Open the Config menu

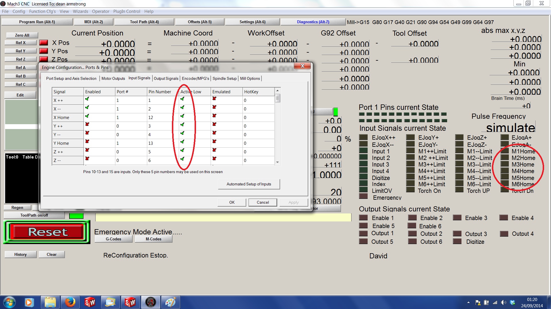point(19,11)
